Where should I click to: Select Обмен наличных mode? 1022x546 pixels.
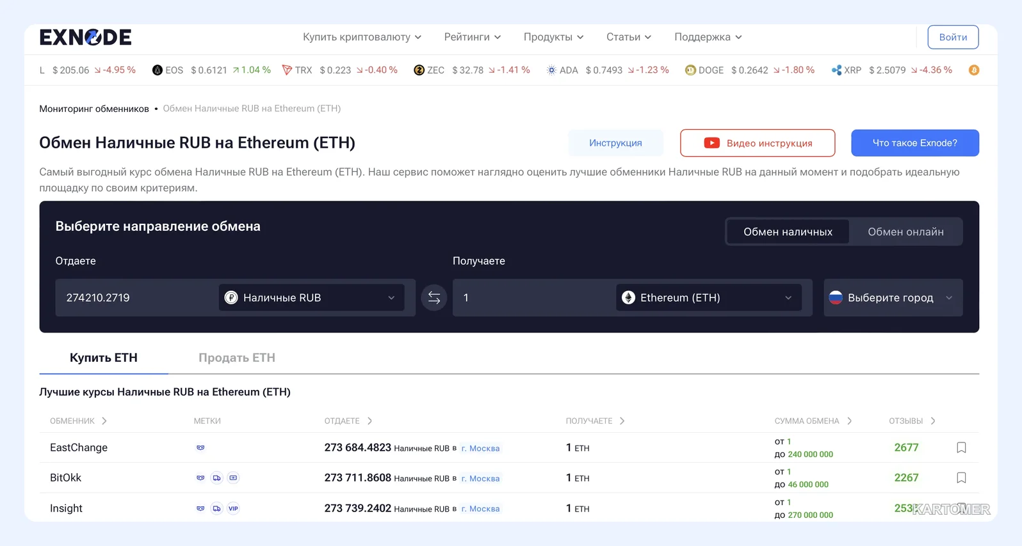pos(788,232)
